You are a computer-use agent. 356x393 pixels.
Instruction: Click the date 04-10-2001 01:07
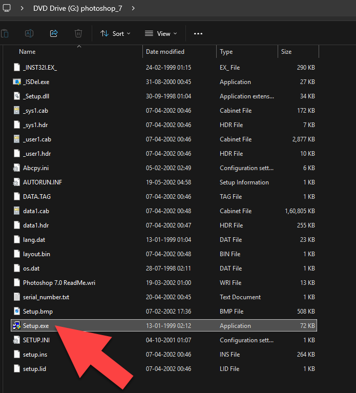[x=169, y=340]
